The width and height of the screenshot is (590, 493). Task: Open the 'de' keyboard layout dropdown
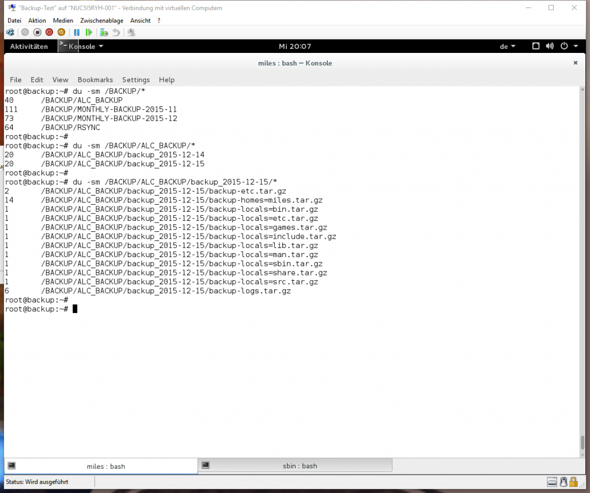click(508, 47)
